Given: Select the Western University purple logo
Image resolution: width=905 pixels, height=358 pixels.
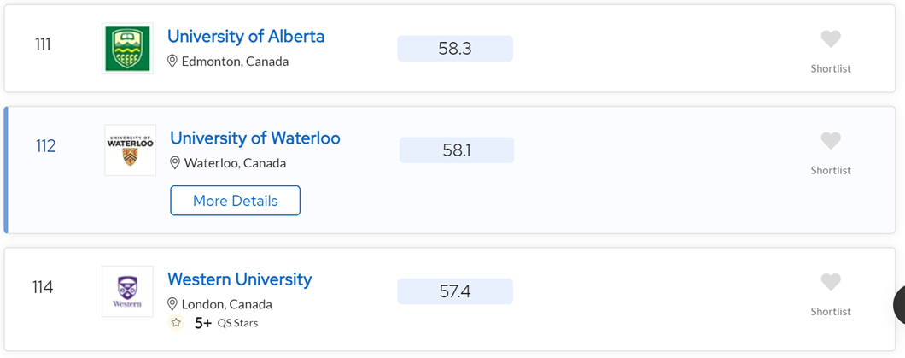Looking at the screenshot, I should 127,291.
